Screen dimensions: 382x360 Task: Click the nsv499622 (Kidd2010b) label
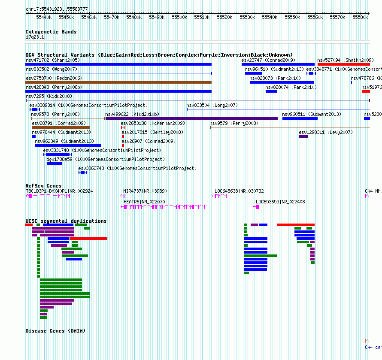(132, 114)
